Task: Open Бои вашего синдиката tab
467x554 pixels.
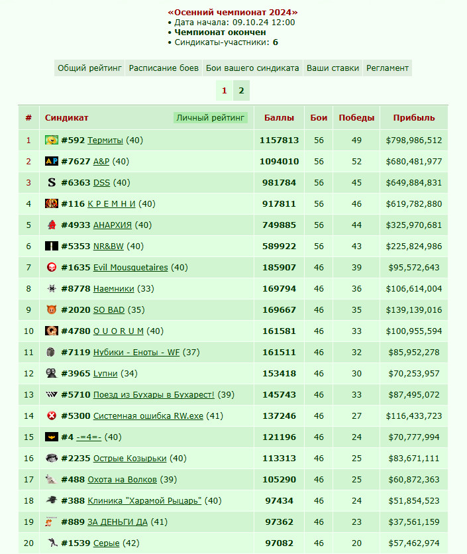Action: [252, 68]
